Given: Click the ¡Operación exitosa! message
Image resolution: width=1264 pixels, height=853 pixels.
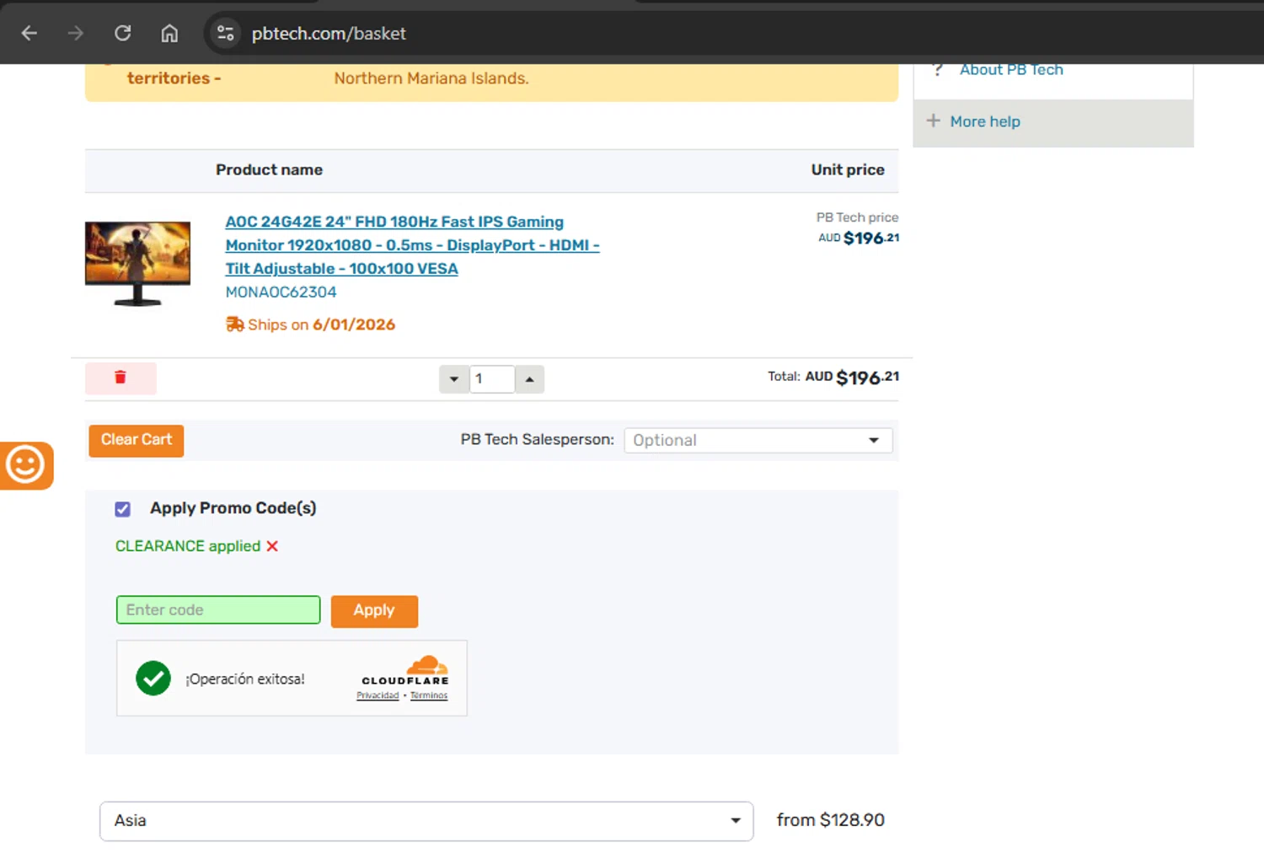Looking at the screenshot, I should tap(245, 679).
